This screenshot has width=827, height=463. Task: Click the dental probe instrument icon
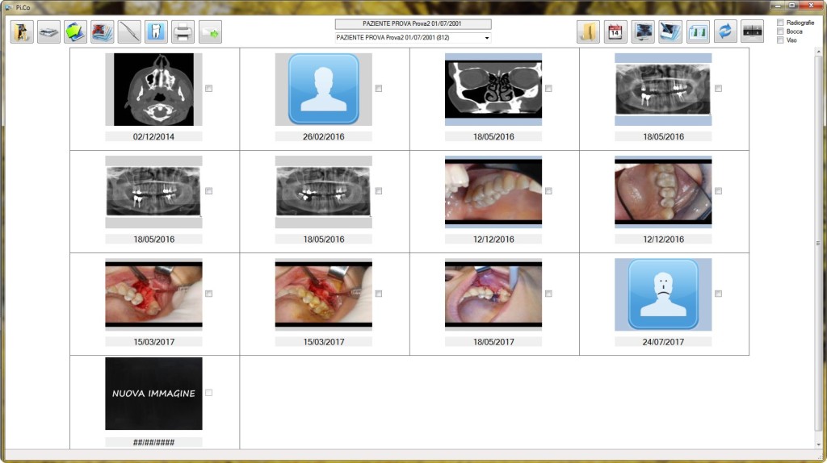tap(129, 32)
